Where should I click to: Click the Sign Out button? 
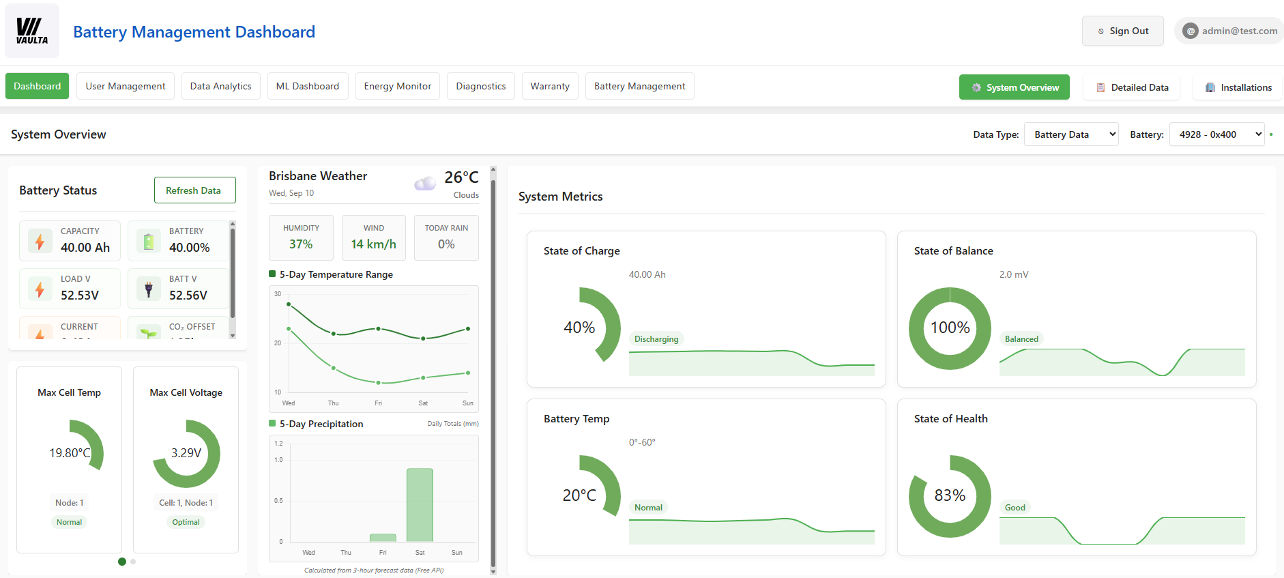point(1122,31)
